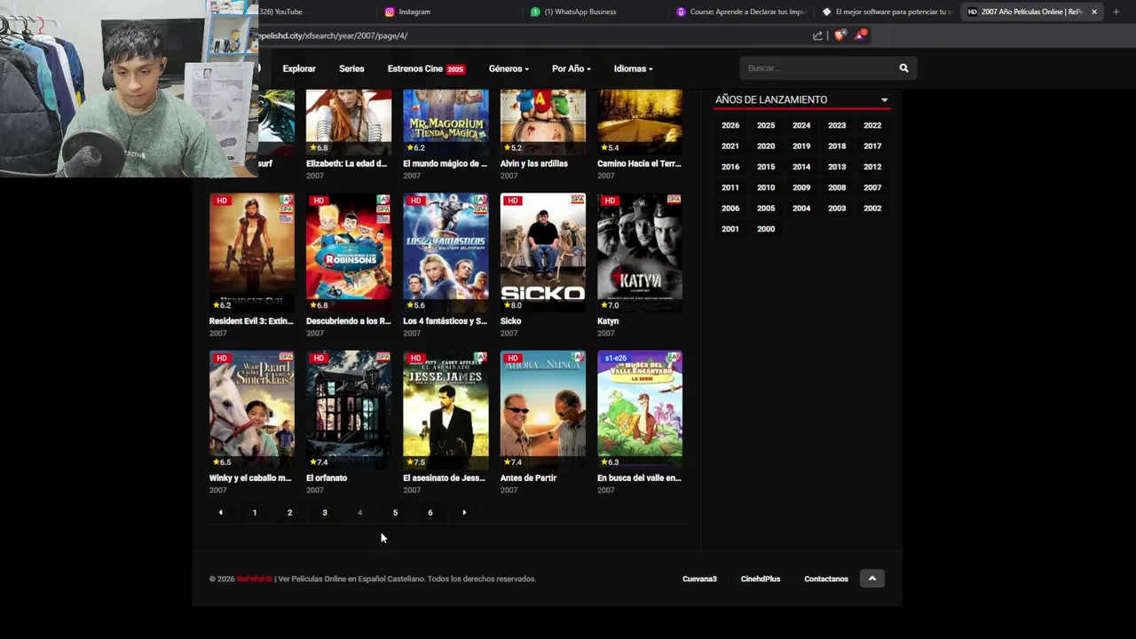Expand the Géneros dropdown
Viewport: 1136px width, 639px height.
[x=509, y=68]
